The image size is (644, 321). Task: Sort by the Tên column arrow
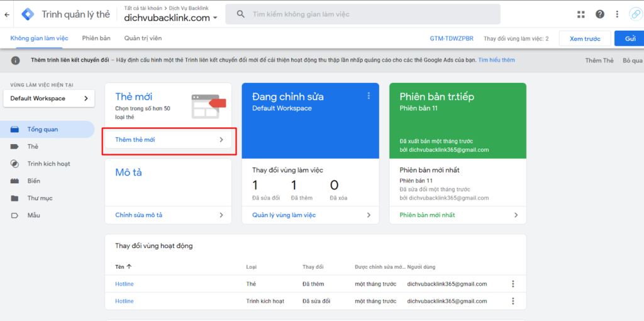(x=129, y=267)
